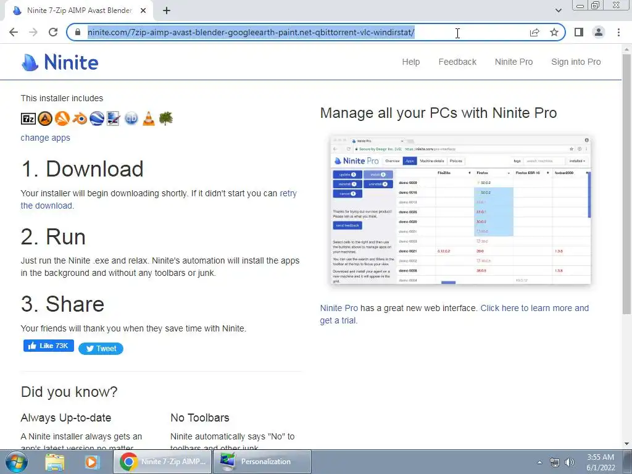Open the Ninite Pro text link
The width and height of the screenshot is (632, 474).
pyautogui.click(x=339, y=309)
